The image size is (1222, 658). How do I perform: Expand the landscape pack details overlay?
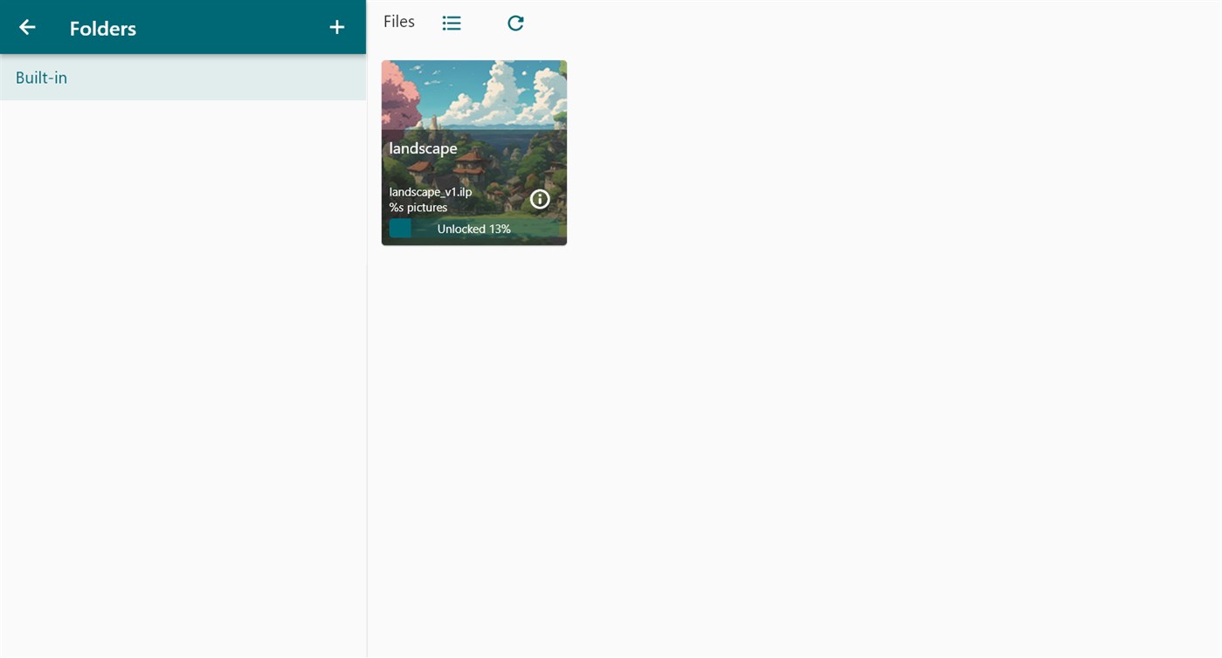point(539,198)
